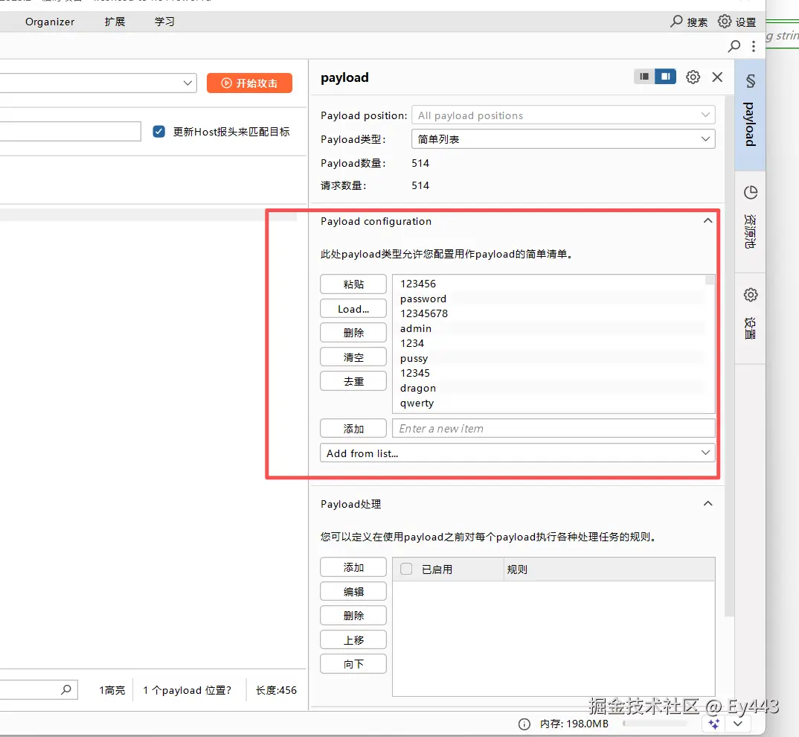The image size is (799, 737).
Task: Click the 1高亮 status entry
Action: pos(112,690)
